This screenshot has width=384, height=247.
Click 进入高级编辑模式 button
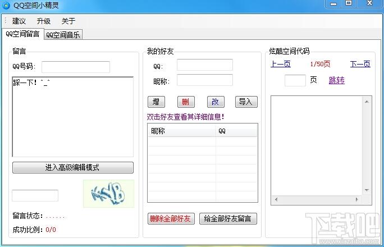[73, 167]
